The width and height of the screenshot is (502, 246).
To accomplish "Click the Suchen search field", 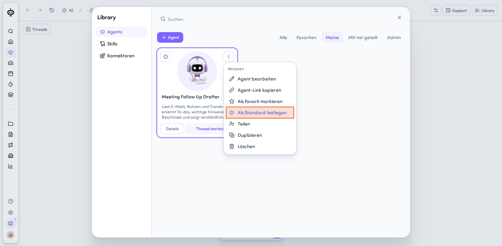I will 276,19.
